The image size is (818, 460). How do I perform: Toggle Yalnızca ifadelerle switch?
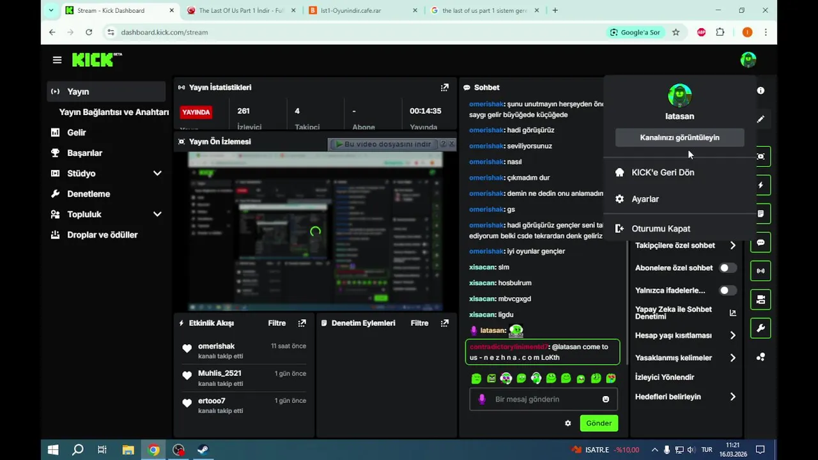tap(727, 291)
